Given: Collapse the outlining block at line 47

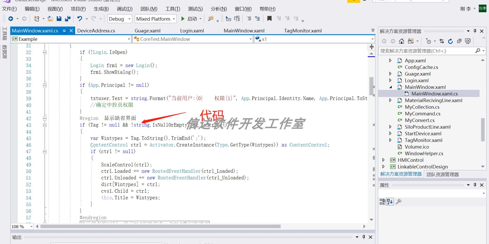Looking at the screenshot, I should point(45,152).
